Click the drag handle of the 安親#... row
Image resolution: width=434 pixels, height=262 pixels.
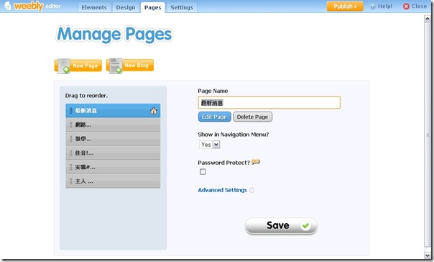[x=71, y=167]
